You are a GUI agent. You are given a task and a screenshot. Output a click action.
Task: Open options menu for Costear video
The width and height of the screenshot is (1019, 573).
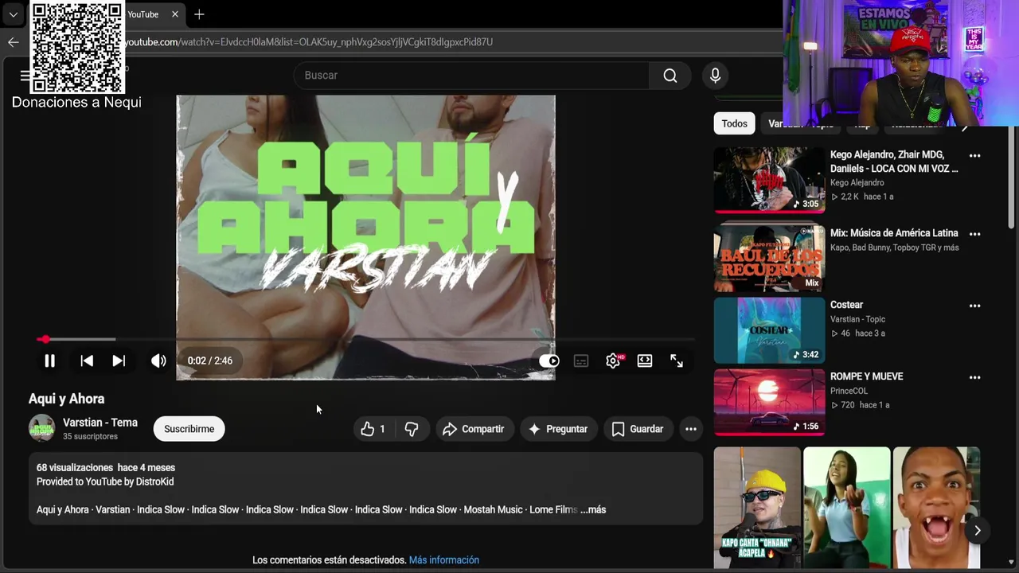tap(974, 306)
